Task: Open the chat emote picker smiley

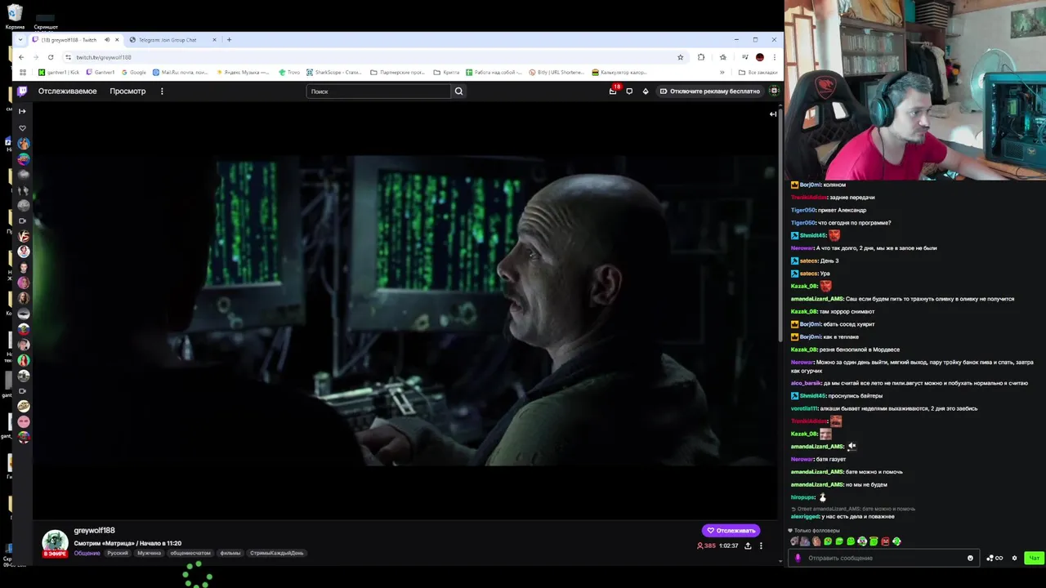Action: click(970, 559)
